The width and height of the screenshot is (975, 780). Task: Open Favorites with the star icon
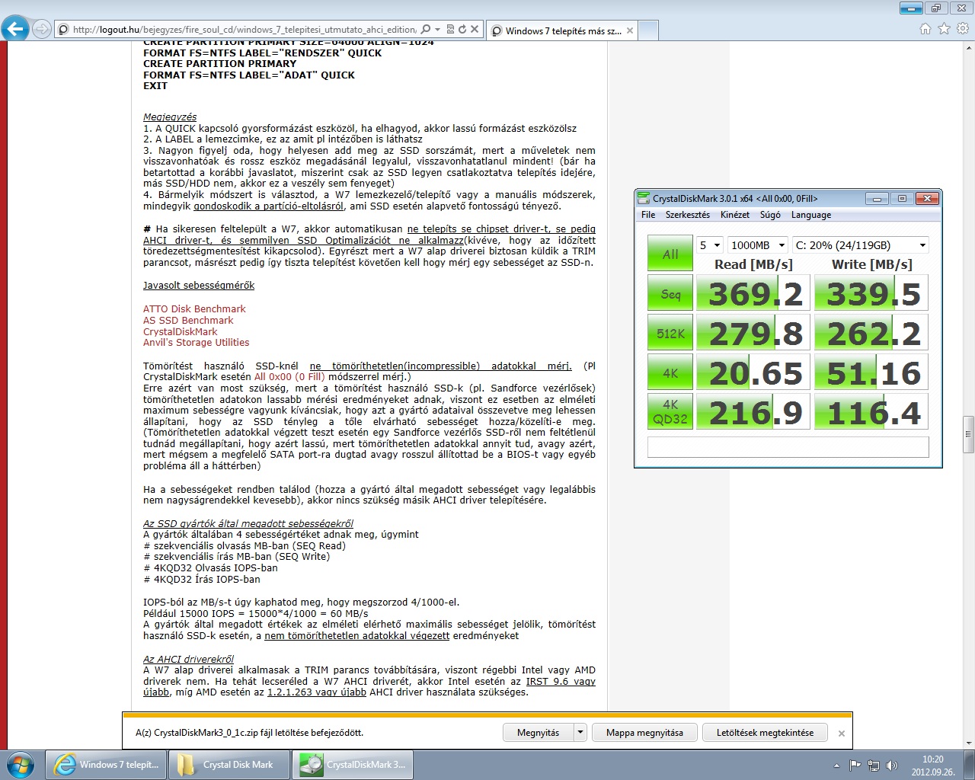click(x=944, y=29)
